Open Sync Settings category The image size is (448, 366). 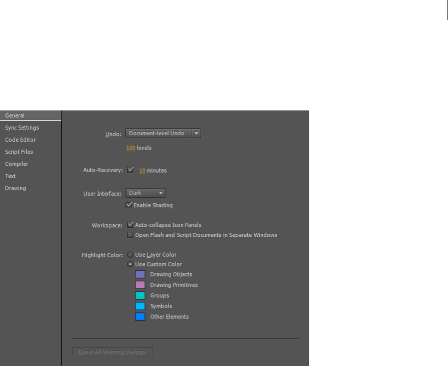22,128
